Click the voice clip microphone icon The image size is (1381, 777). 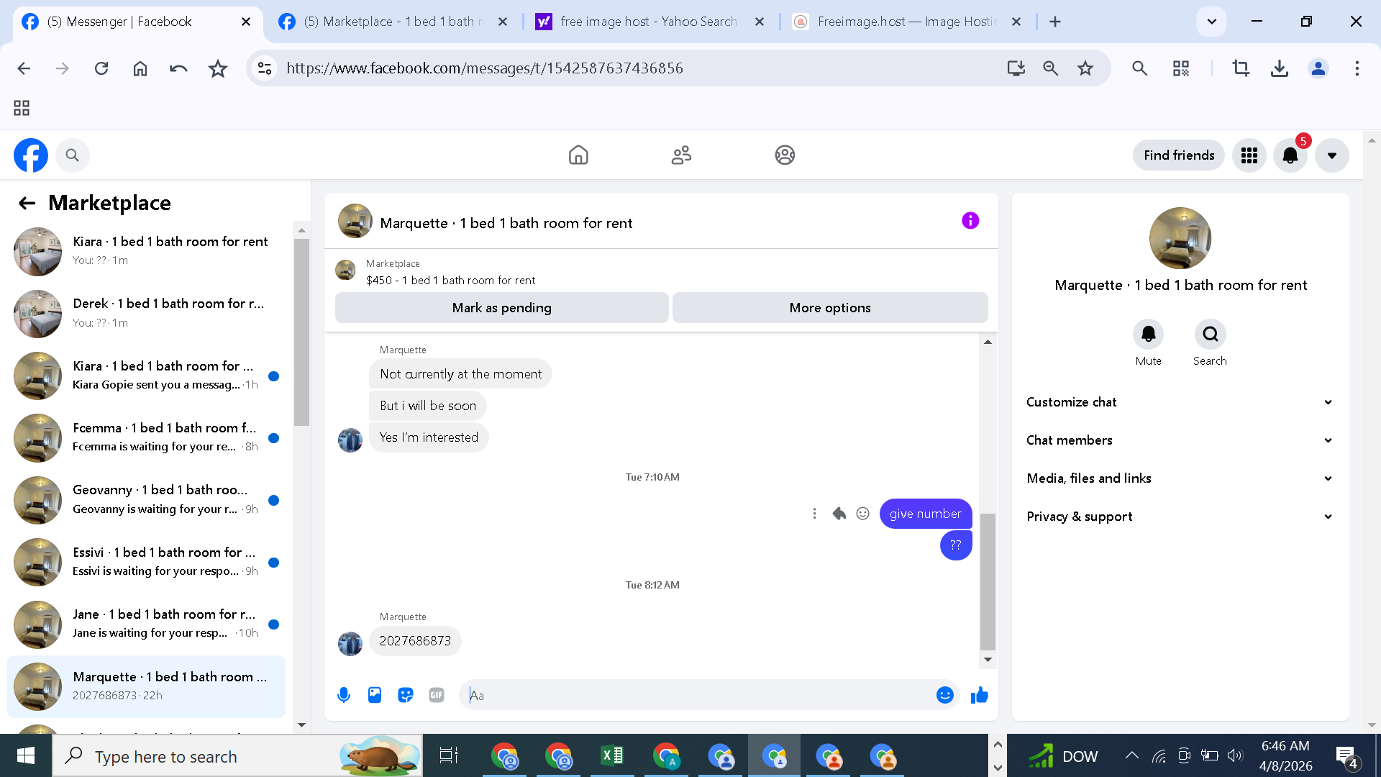pos(344,695)
